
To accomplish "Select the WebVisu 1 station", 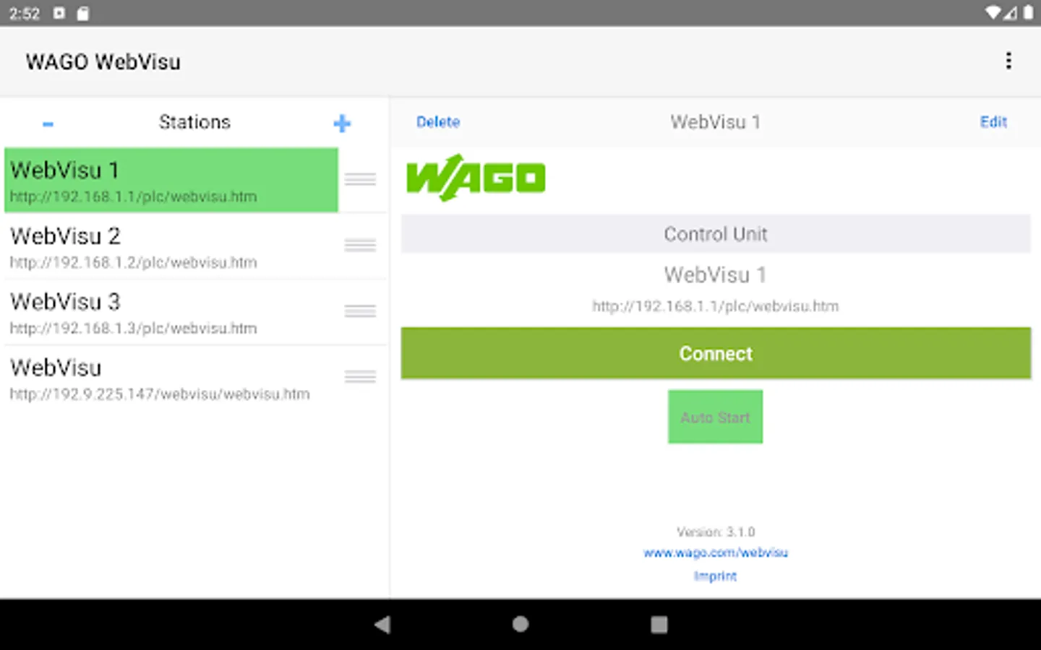I will (x=171, y=181).
